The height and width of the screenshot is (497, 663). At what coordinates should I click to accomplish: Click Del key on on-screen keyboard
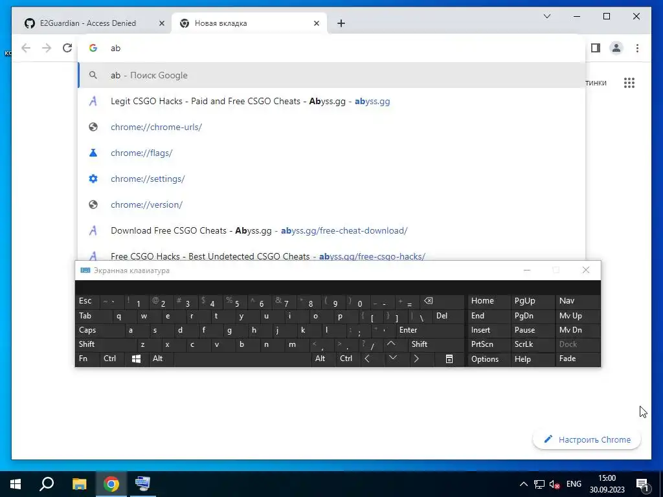coord(448,316)
